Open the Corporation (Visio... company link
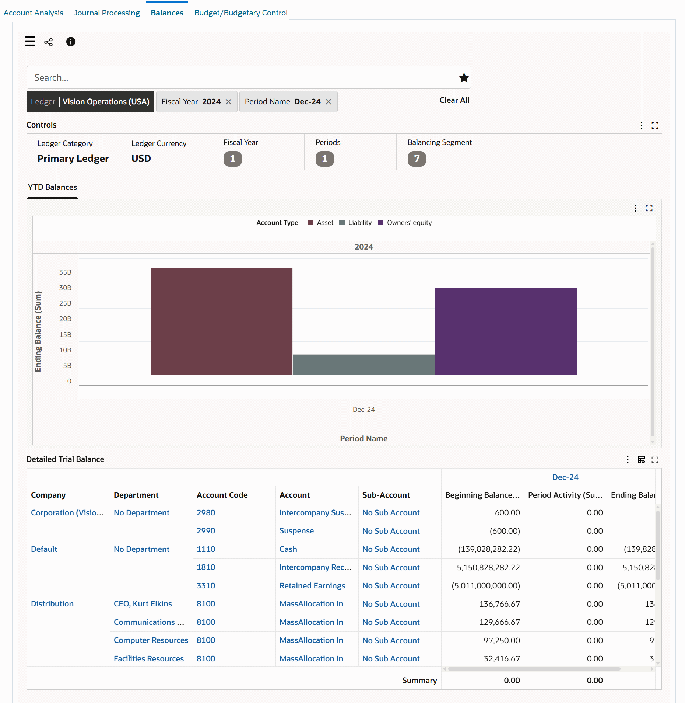Screen dimensions: 685x703 pyautogui.click(x=67, y=513)
